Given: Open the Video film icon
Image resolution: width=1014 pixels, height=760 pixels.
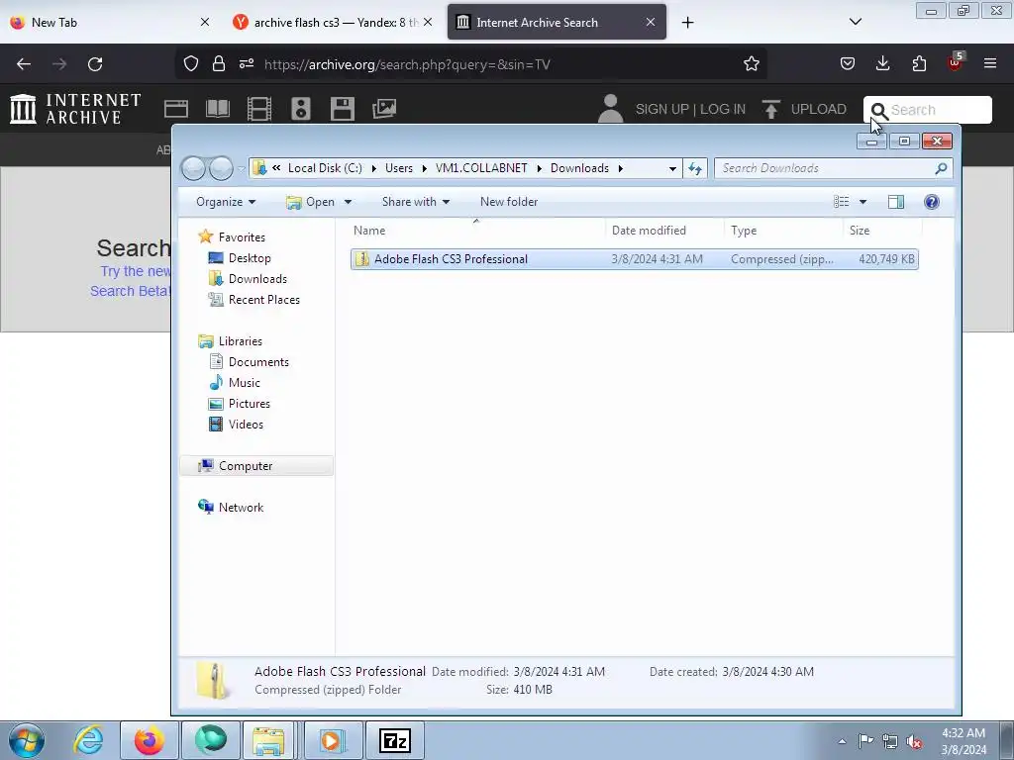Looking at the screenshot, I should (259, 109).
